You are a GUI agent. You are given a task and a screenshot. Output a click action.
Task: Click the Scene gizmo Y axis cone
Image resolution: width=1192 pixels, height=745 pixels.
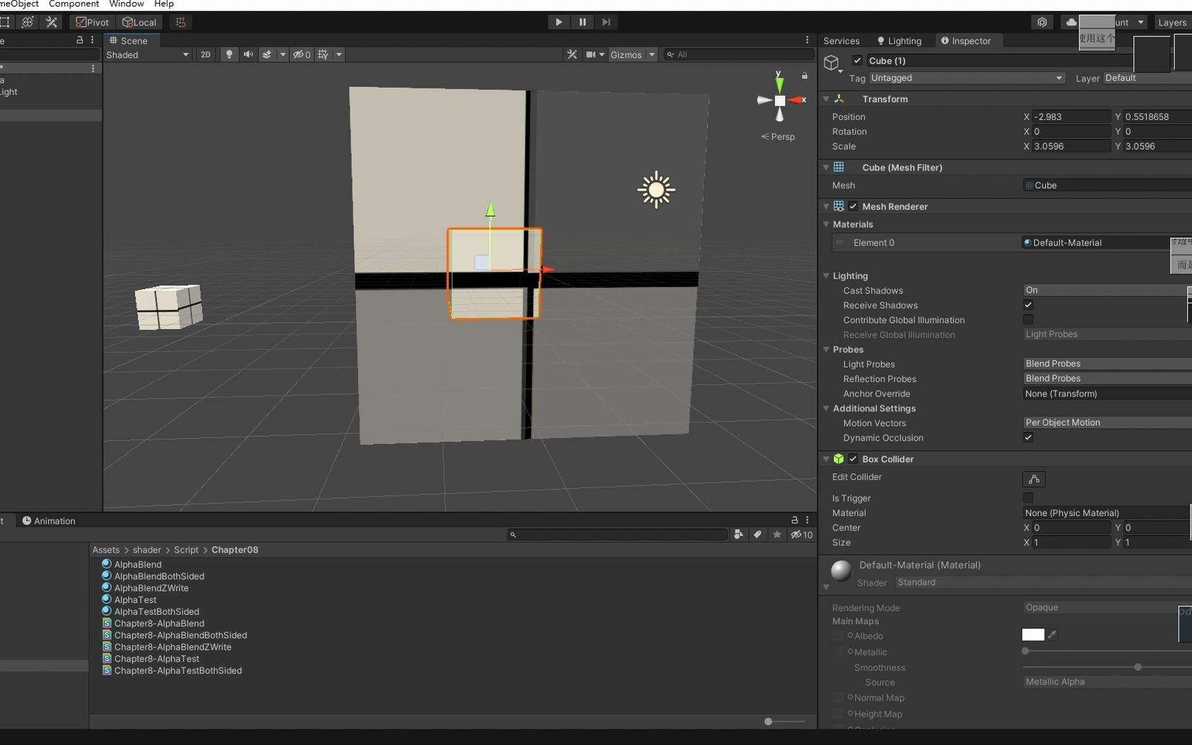click(x=779, y=85)
